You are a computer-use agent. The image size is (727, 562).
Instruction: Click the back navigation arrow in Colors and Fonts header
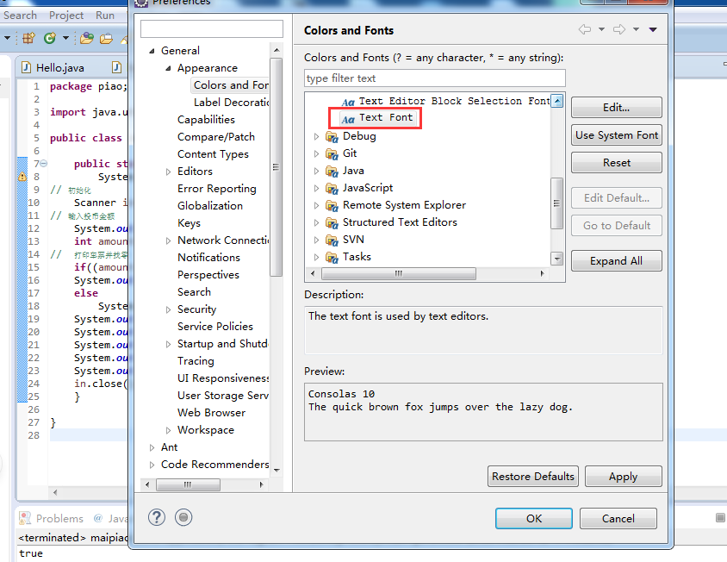tap(585, 29)
